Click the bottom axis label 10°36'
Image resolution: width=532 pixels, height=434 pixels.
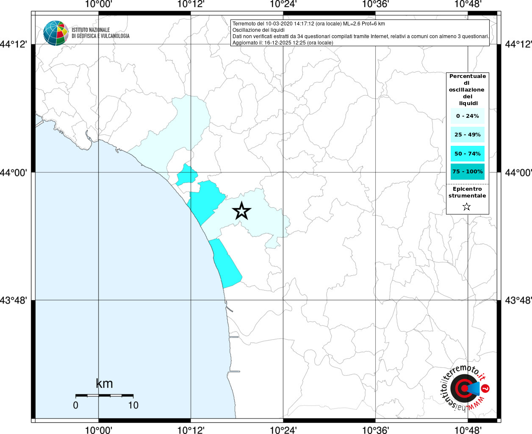click(x=375, y=430)
